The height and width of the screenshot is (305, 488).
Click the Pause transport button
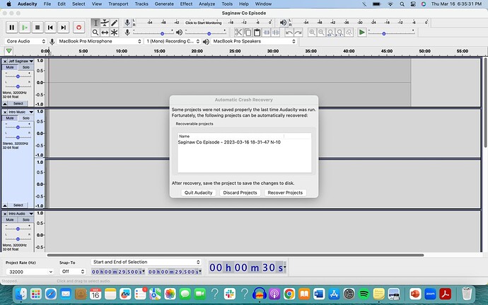[x=12, y=28]
